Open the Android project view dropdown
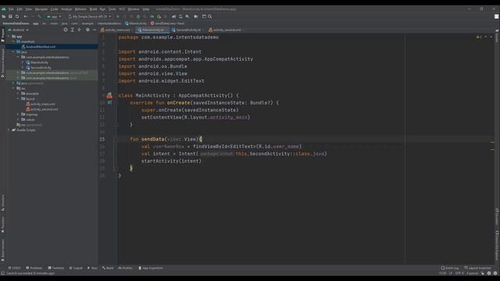Screen dimensions: 500x281 click(x=19, y=30)
